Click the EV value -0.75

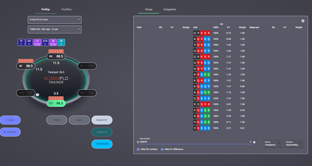point(228,33)
